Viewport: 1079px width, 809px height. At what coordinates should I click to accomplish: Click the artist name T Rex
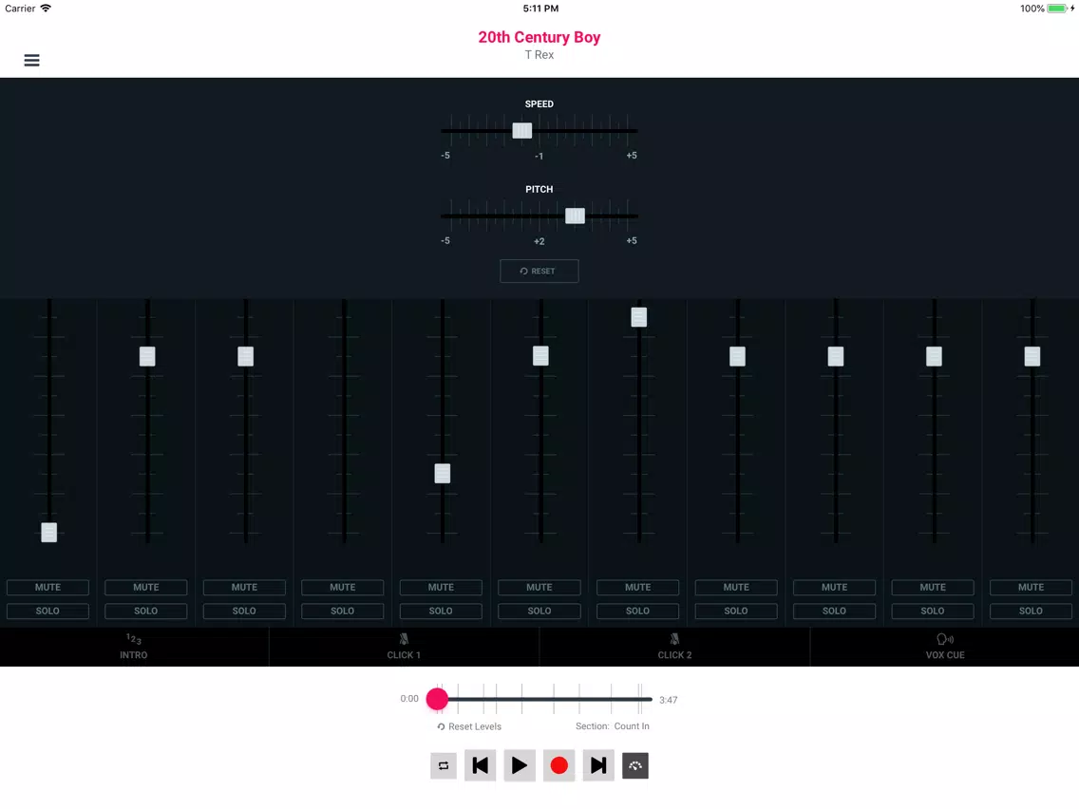(539, 55)
